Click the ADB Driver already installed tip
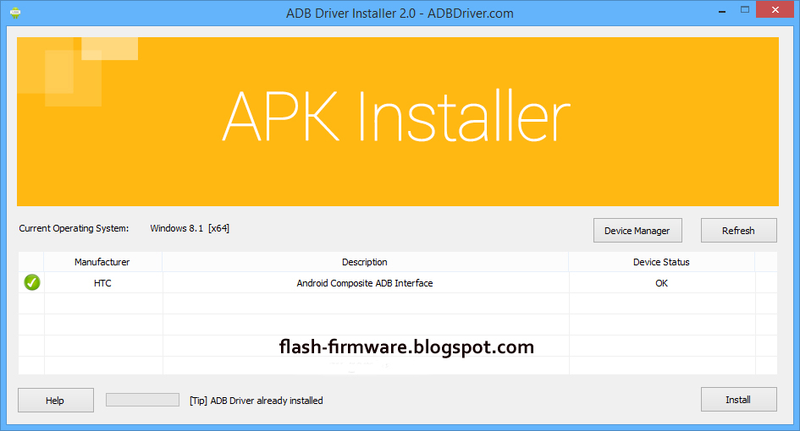Image resolution: width=800 pixels, height=431 pixels. (257, 401)
